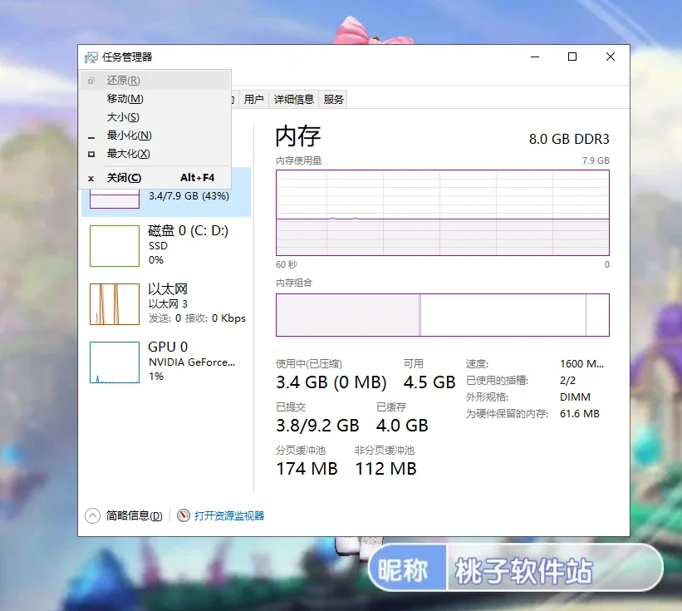Image resolution: width=682 pixels, height=611 pixels.
Task: Click the Ethernet activity graph thumbnail
Action: [115, 304]
